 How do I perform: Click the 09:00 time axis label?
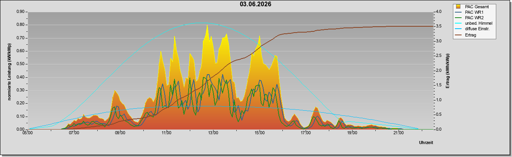[120, 133]
